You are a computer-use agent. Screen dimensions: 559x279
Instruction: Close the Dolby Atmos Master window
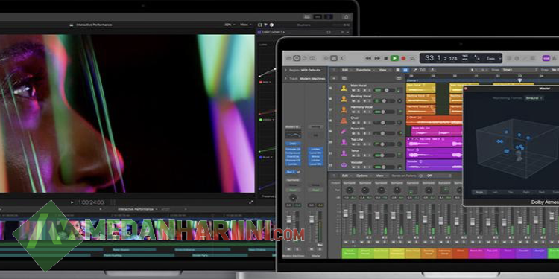point(466,89)
